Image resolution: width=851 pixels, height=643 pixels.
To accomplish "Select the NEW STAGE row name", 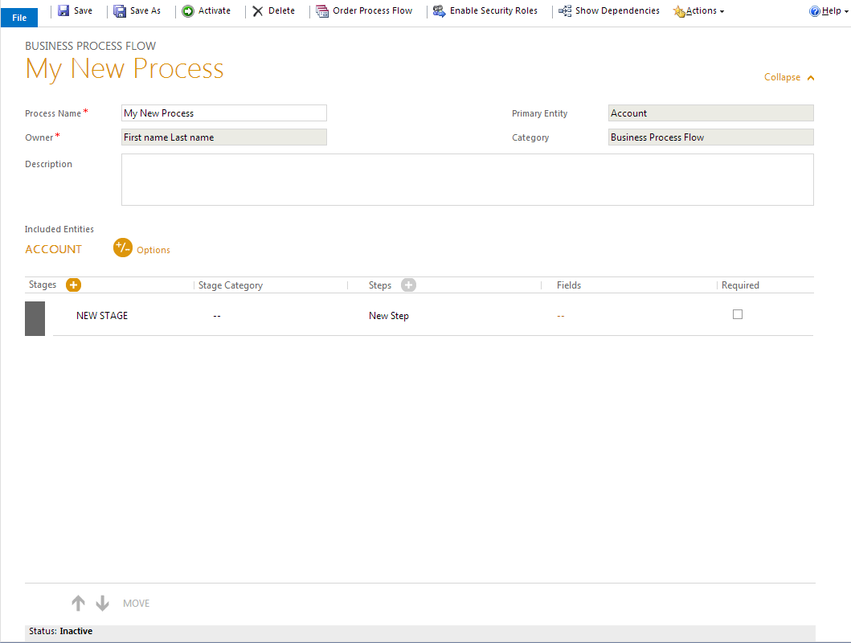I will click(102, 316).
